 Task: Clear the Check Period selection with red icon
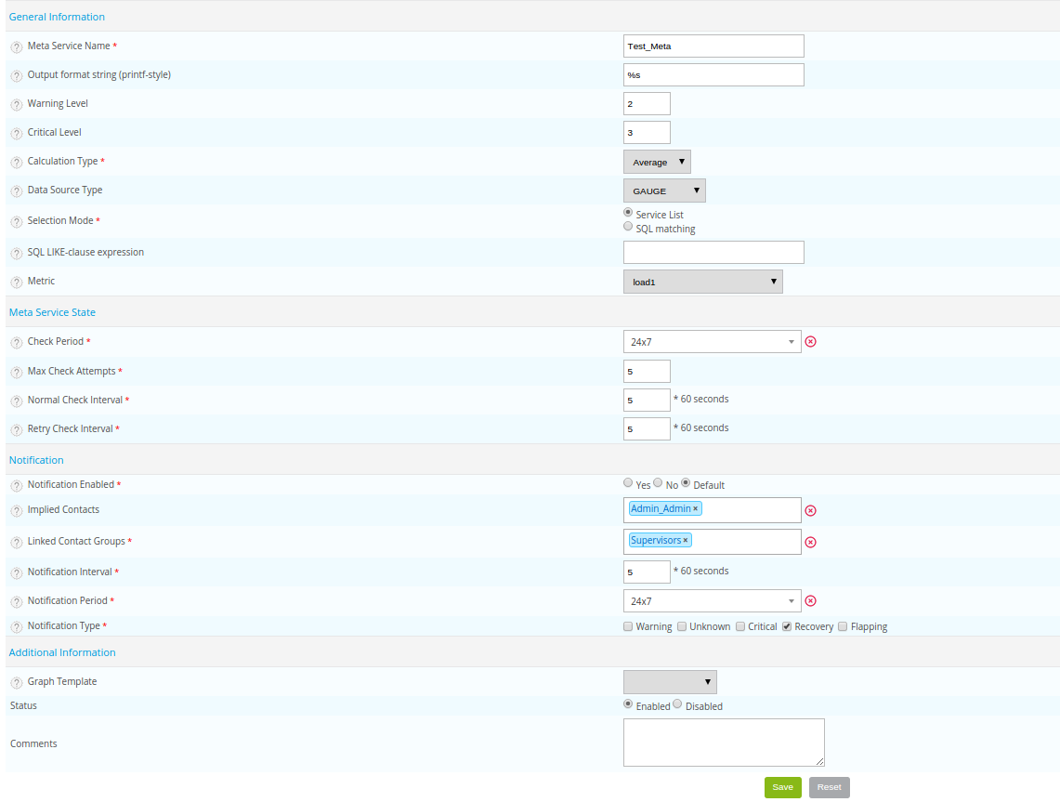[x=810, y=342]
